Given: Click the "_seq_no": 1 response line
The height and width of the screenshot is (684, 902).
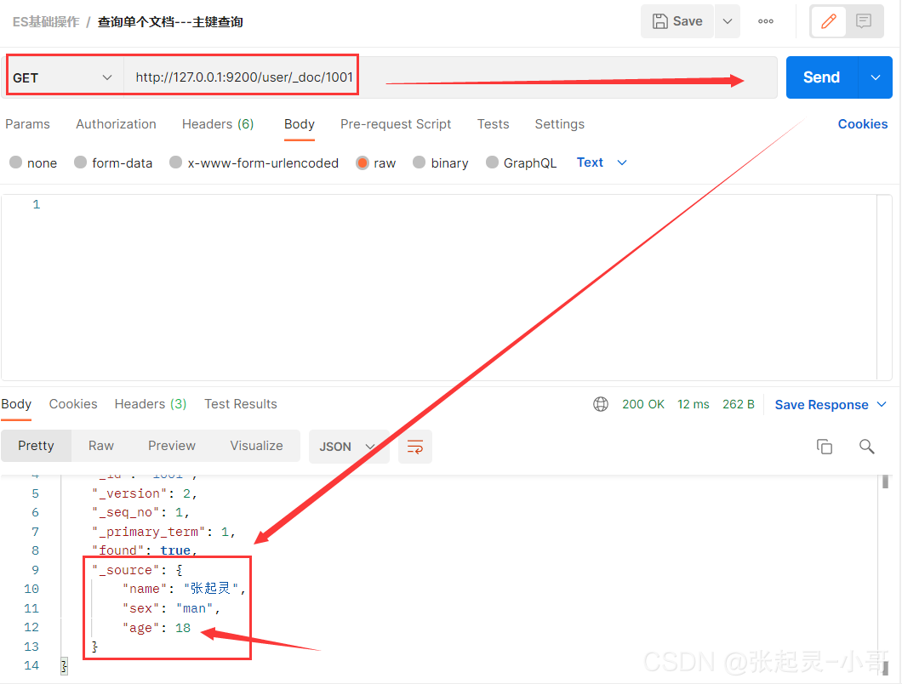Looking at the screenshot, I should click(140, 512).
